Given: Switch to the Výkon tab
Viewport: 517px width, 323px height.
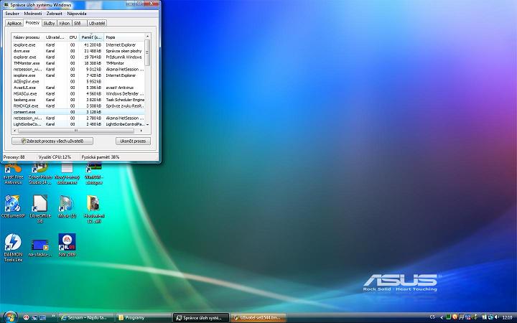Looking at the screenshot, I should point(65,24).
